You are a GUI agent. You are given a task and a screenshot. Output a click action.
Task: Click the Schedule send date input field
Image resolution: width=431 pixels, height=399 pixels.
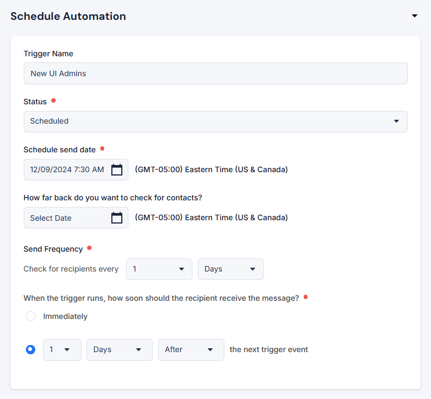click(x=76, y=169)
